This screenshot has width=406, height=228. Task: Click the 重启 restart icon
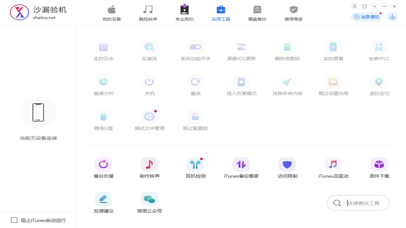[x=195, y=82]
